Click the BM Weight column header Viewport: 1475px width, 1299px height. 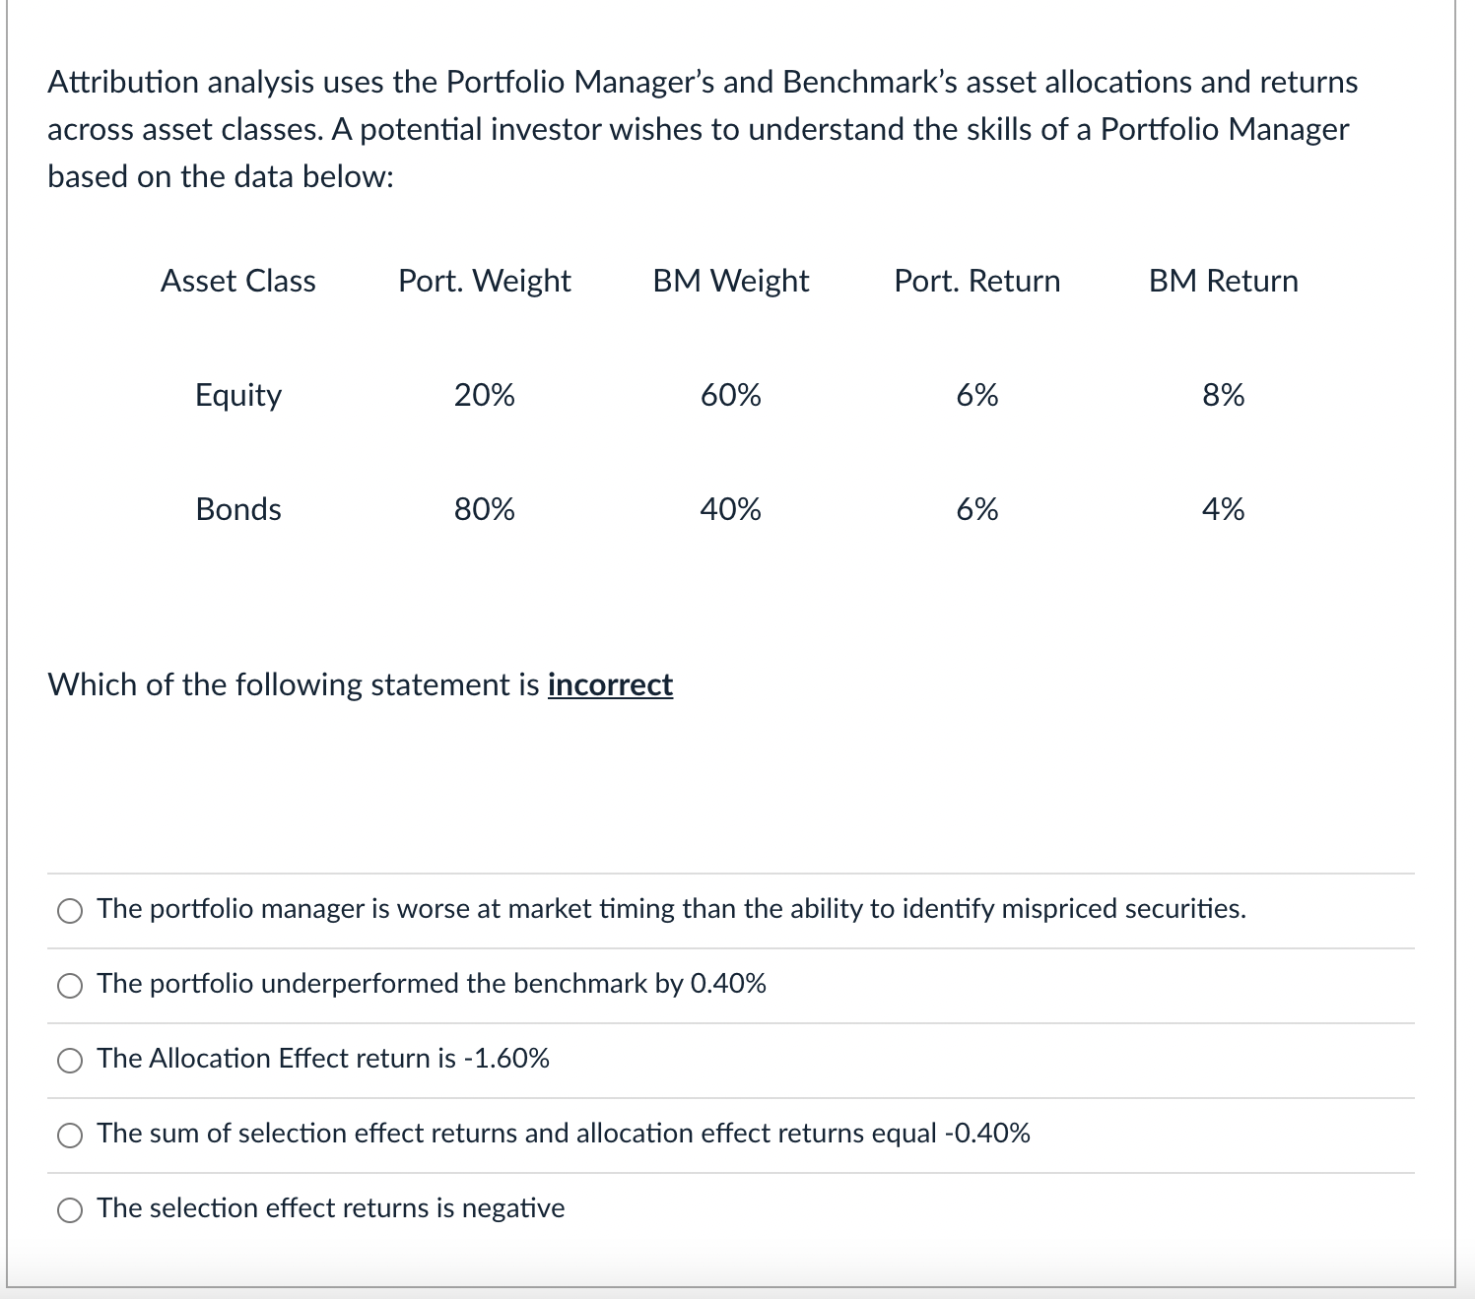729,281
